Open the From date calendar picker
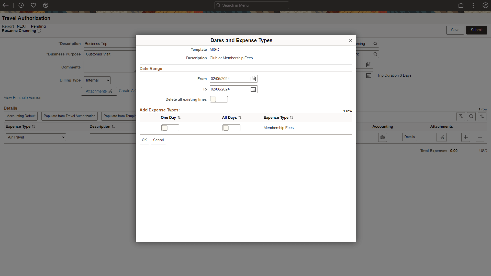Viewport: 491px width, 276px height. click(253, 79)
